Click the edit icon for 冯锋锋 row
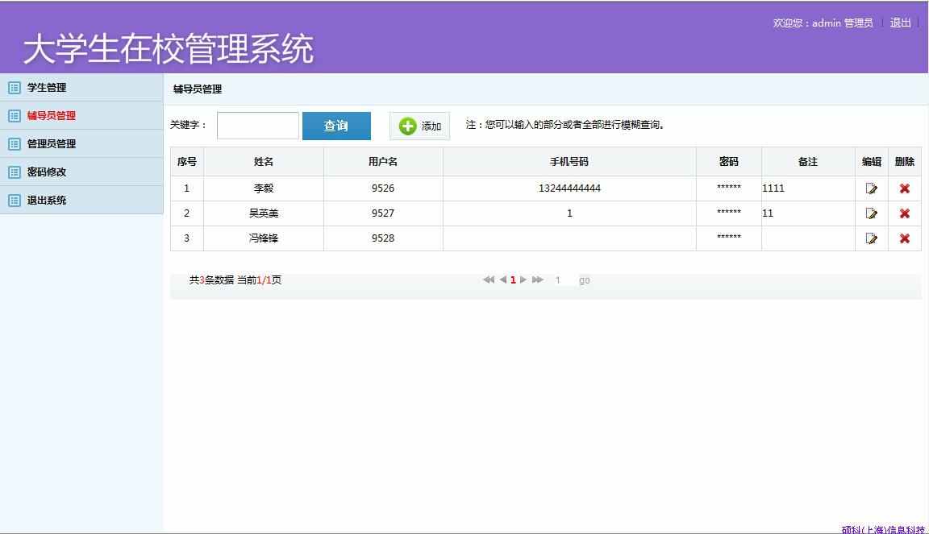 [871, 238]
